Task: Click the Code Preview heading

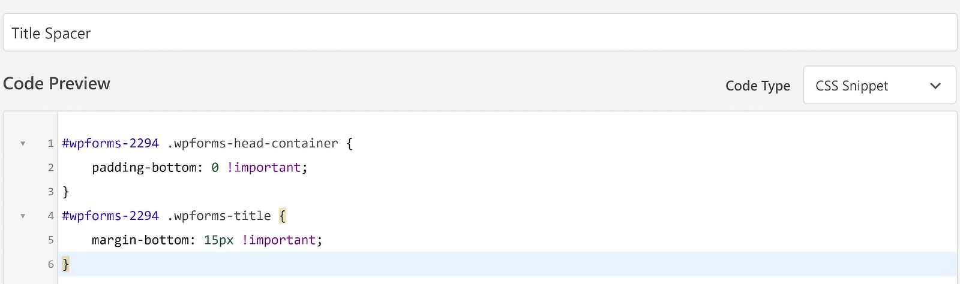Action: [x=56, y=83]
